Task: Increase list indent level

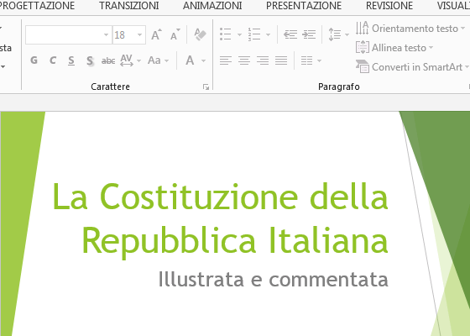Action: click(x=309, y=34)
